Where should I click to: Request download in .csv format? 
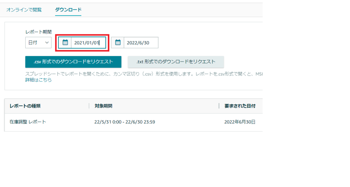tap(73, 62)
